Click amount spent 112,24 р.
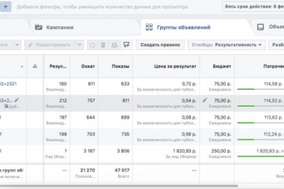This screenshot has width=284, height=189. (273, 134)
